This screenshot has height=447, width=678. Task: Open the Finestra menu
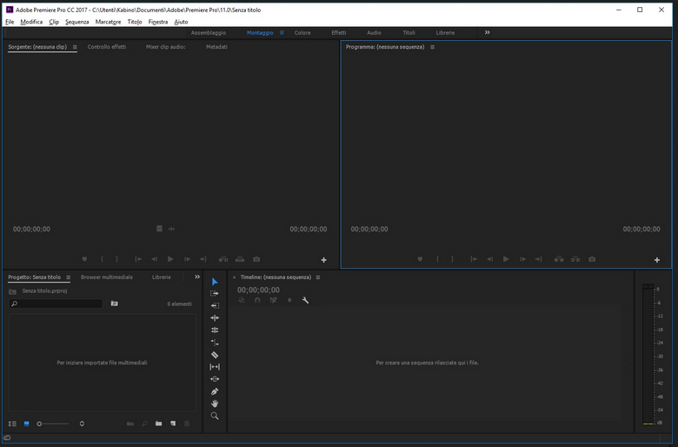pyautogui.click(x=158, y=22)
